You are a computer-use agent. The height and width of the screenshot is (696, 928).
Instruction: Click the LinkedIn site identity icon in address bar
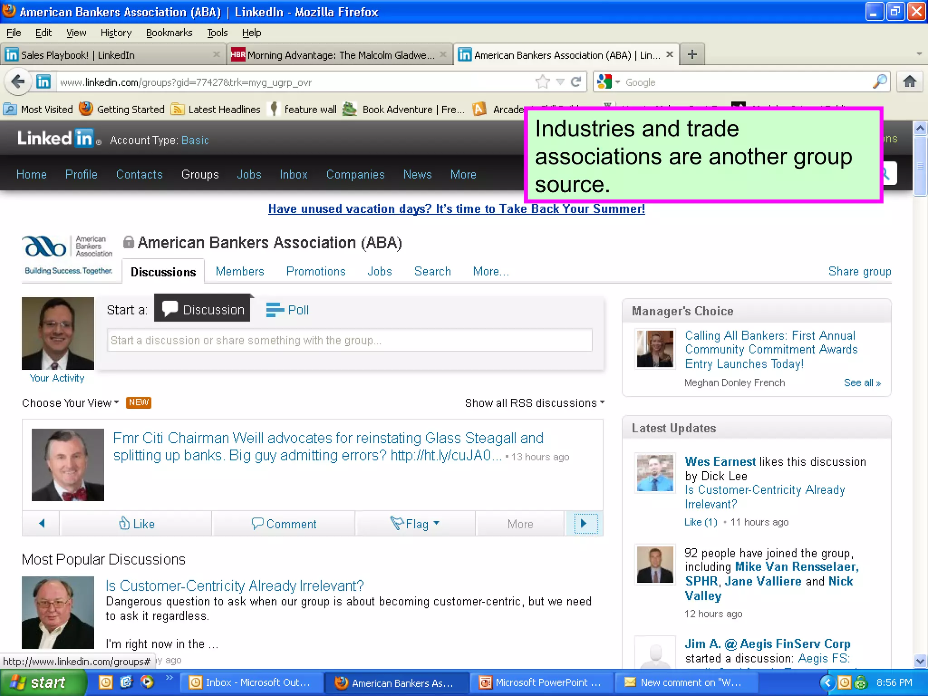point(43,82)
